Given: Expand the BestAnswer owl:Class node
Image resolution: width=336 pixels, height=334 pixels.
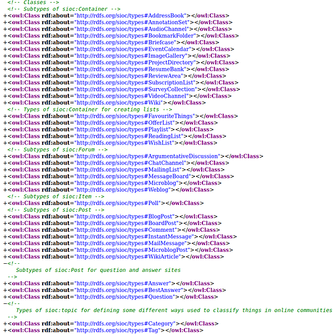Looking at the screenshot, I should click(5, 290).
